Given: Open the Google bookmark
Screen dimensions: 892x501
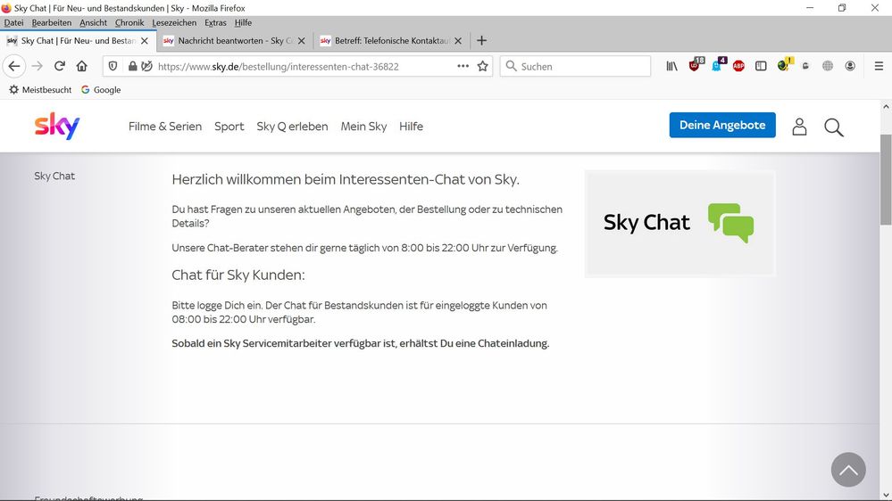Looking at the screenshot, I should (x=101, y=90).
